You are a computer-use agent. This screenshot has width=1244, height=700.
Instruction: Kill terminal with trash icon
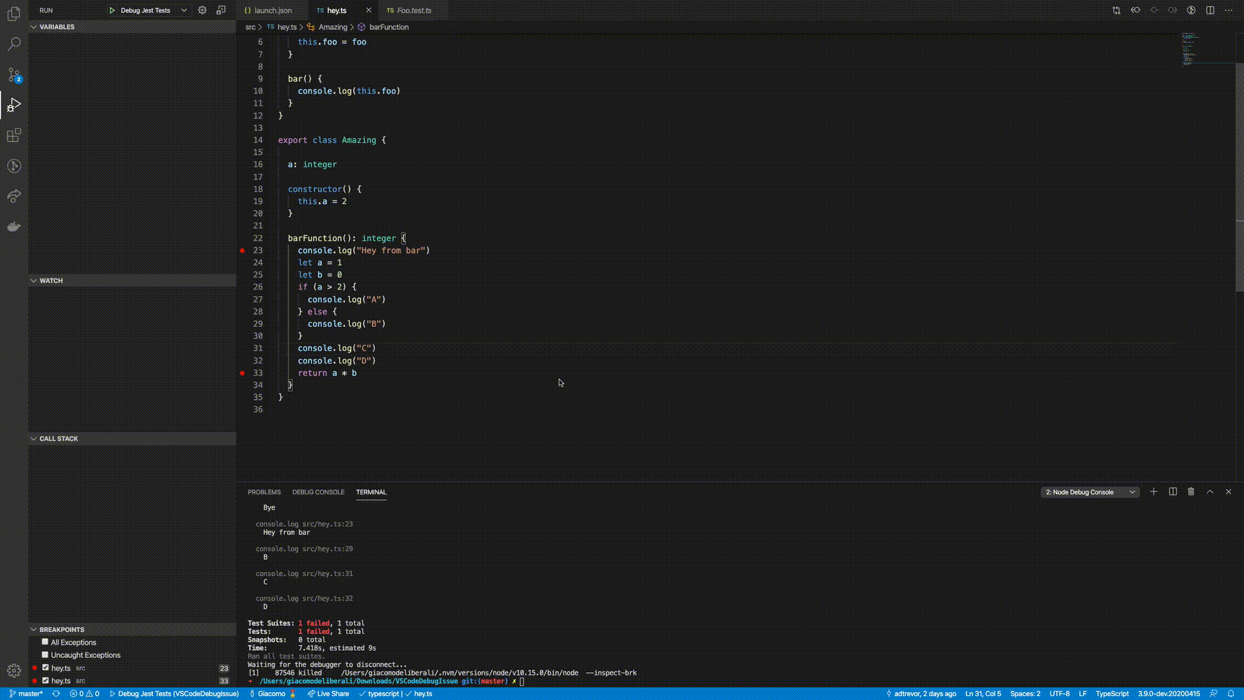point(1191,492)
